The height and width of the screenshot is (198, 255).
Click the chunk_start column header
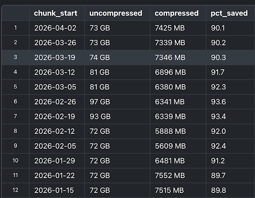pos(57,13)
